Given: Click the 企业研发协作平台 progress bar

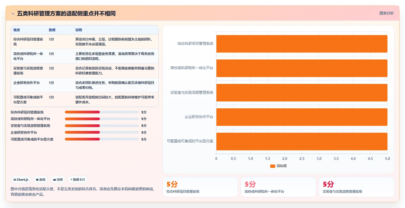Looking at the screenshot, I should 102,132.
